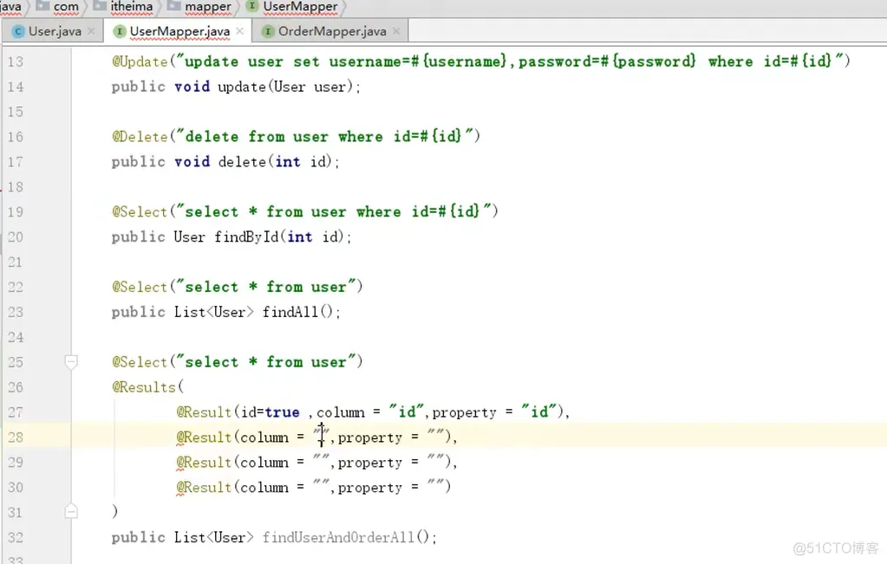The image size is (887, 564).
Task: Close the UserMapper.java tab
Action: [x=240, y=31]
